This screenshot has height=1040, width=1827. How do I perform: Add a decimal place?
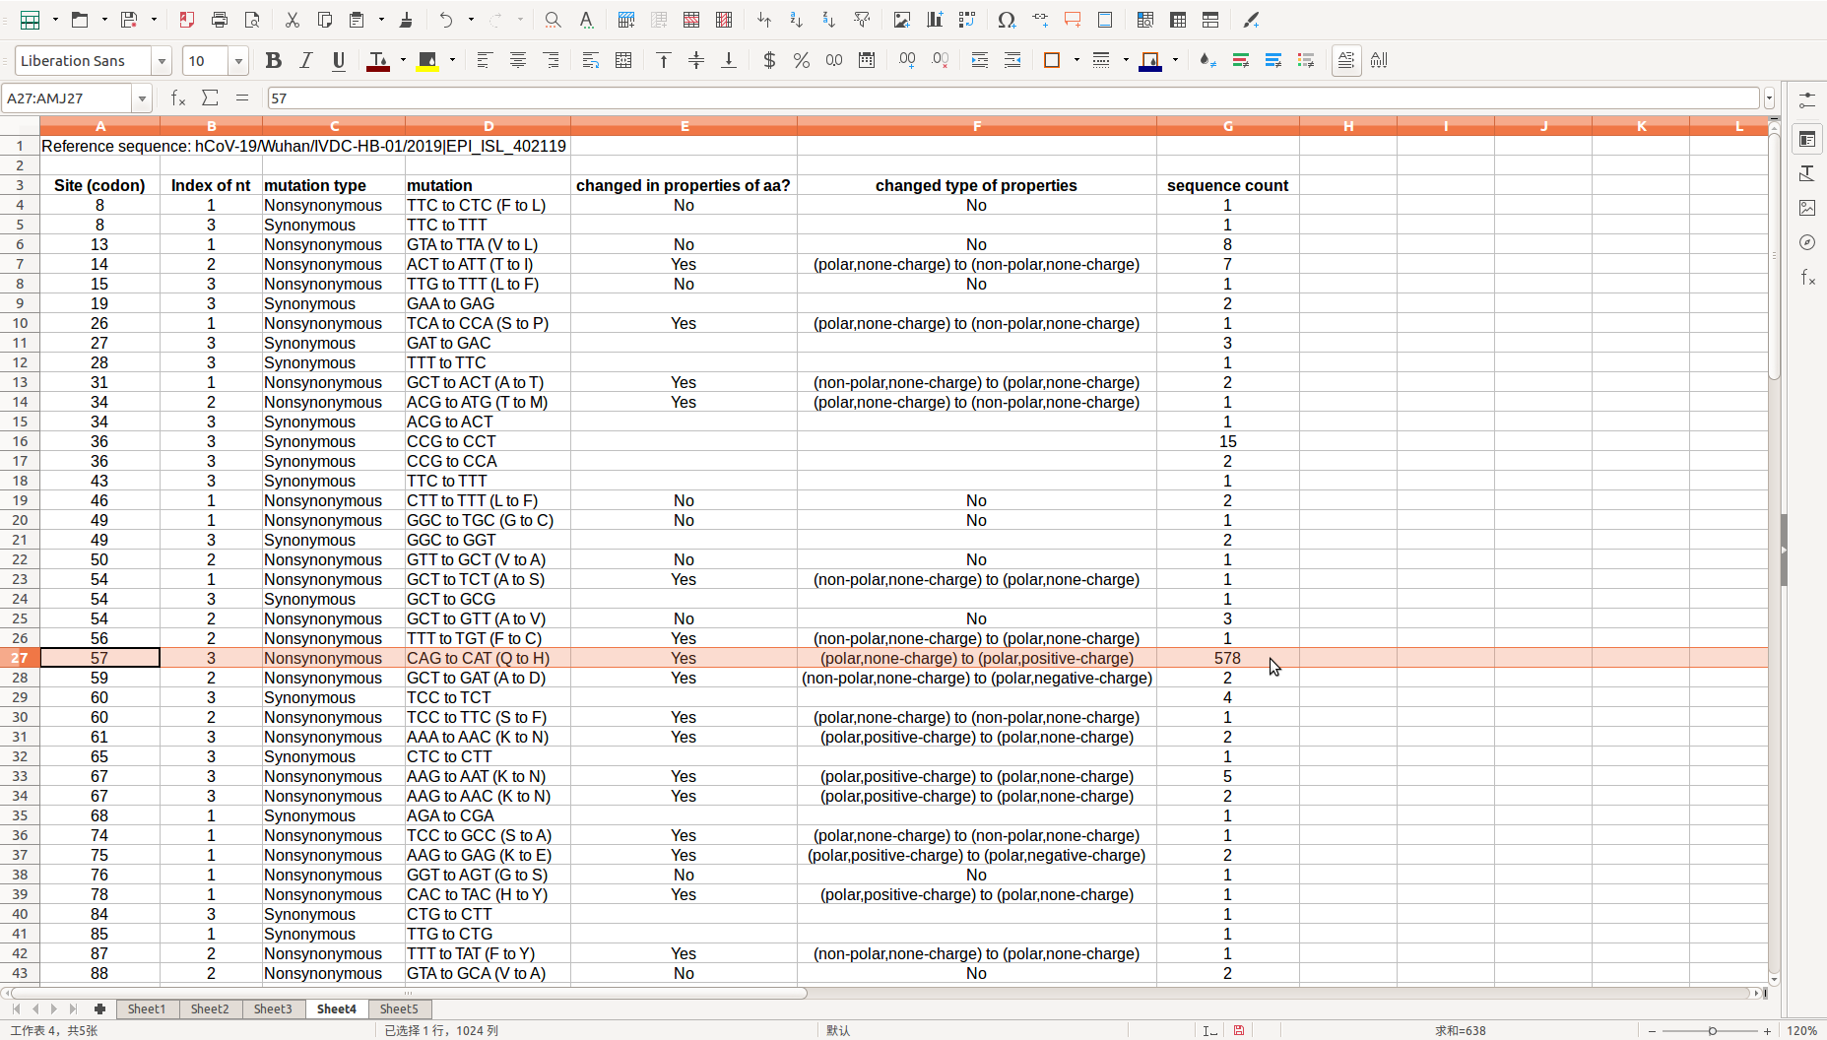click(x=907, y=60)
